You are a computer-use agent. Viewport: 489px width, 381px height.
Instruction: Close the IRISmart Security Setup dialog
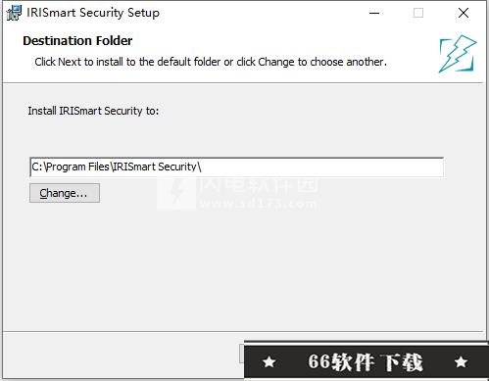pos(464,13)
